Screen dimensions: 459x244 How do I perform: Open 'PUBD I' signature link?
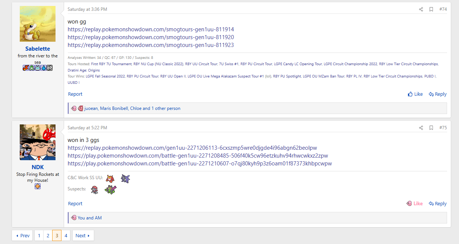click(430, 76)
